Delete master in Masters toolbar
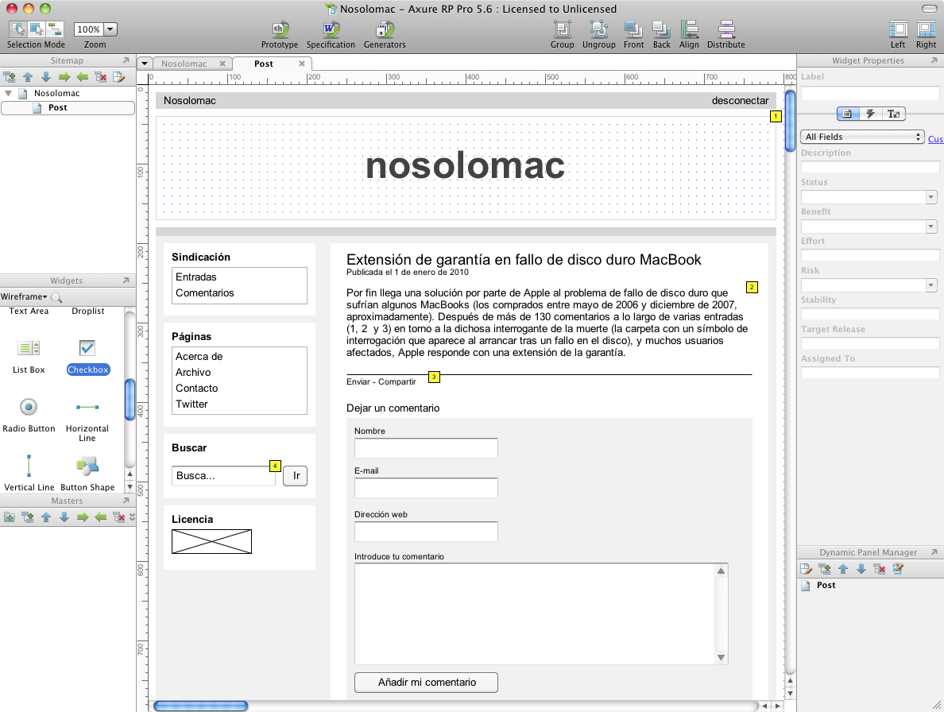 [x=118, y=517]
